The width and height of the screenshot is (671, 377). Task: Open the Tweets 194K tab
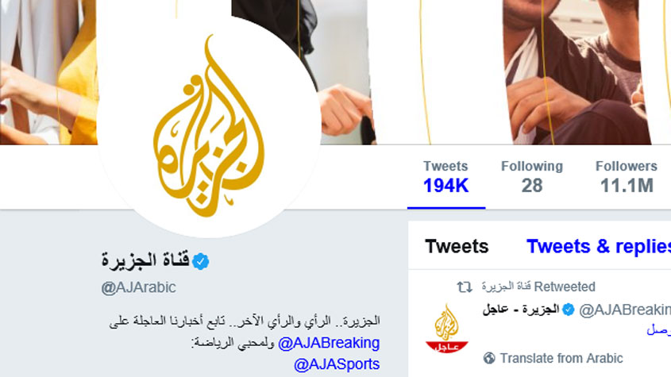[446, 177]
